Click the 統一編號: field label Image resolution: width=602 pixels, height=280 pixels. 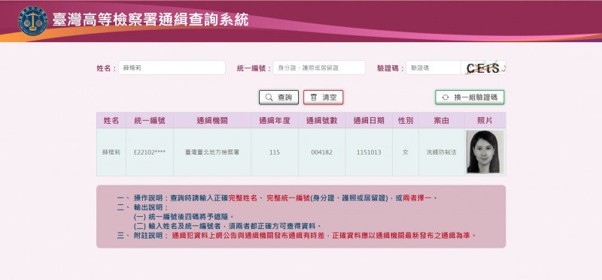(x=254, y=68)
